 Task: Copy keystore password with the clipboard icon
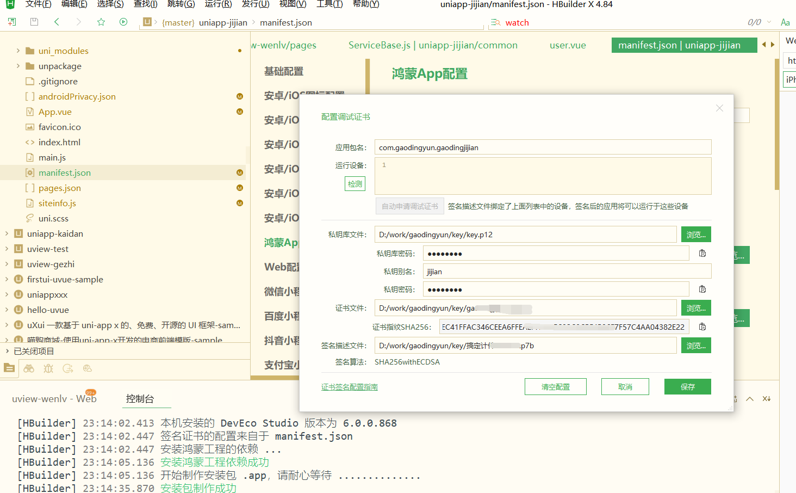pos(702,253)
